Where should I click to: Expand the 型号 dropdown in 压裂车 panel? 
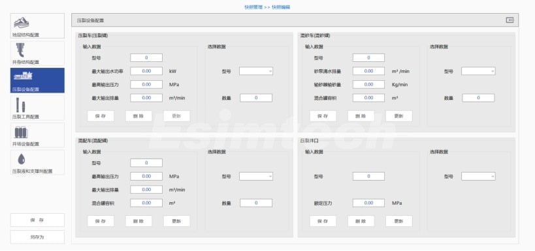click(x=256, y=71)
